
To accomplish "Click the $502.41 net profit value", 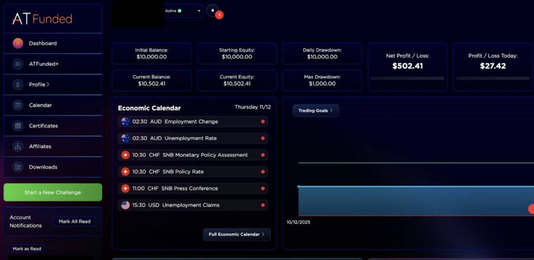I will [407, 66].
